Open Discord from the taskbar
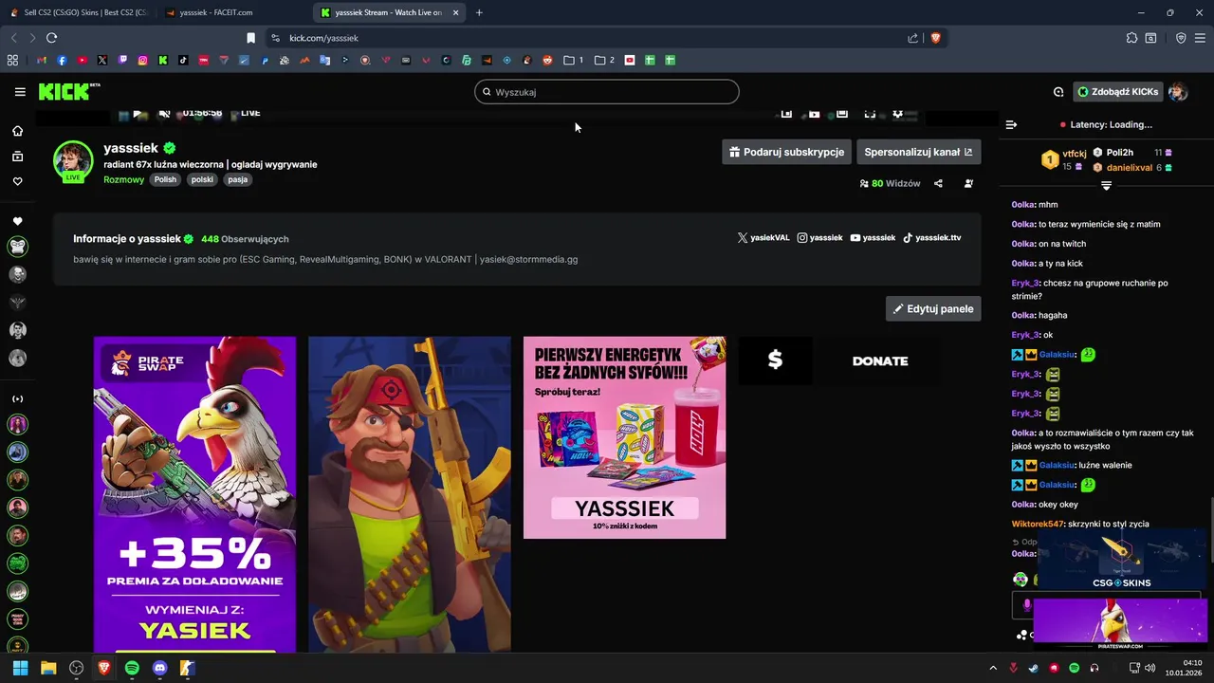Viewport: 1214px width, 683px height. (x=159, y=668)
